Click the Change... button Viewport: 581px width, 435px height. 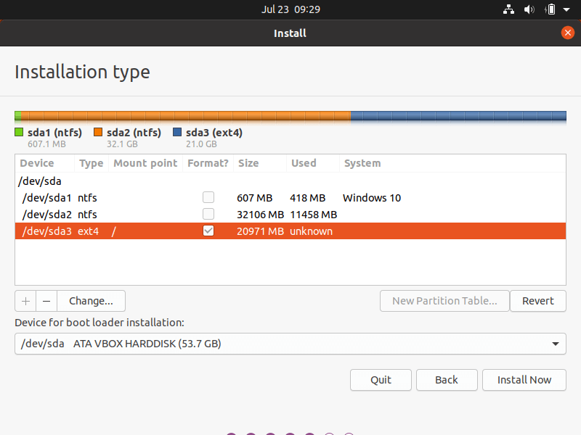point(91,301)
